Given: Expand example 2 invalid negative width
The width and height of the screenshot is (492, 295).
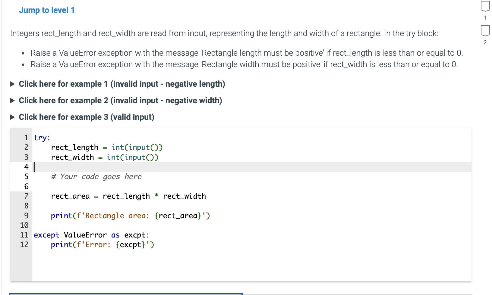Looking at the screenshot, I should pyautogui.click(x=120, y=101).
